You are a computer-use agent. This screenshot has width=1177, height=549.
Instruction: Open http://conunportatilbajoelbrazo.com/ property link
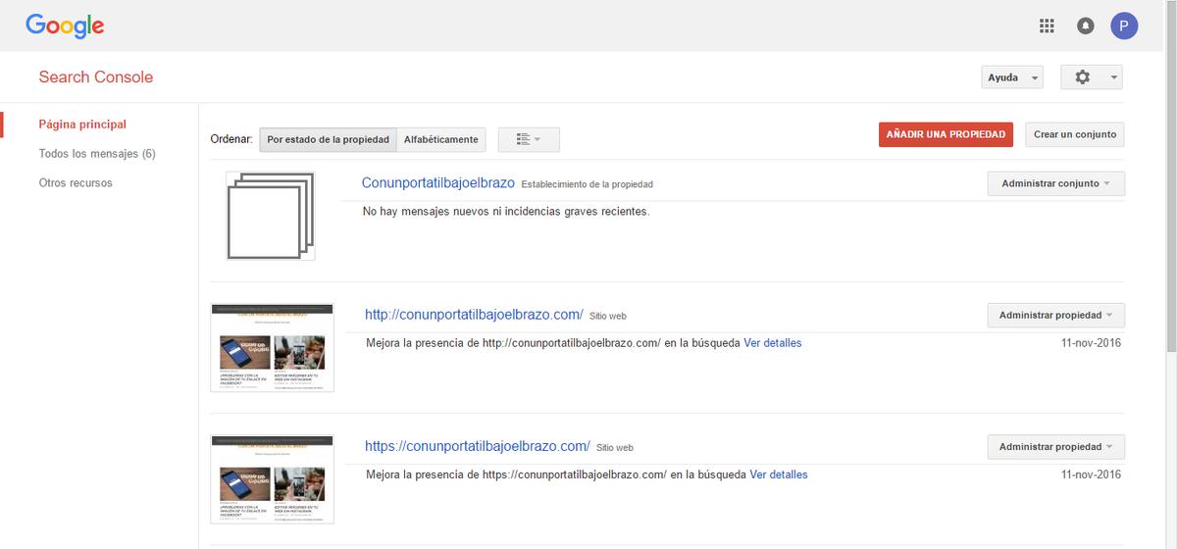(x=474, y=315)
